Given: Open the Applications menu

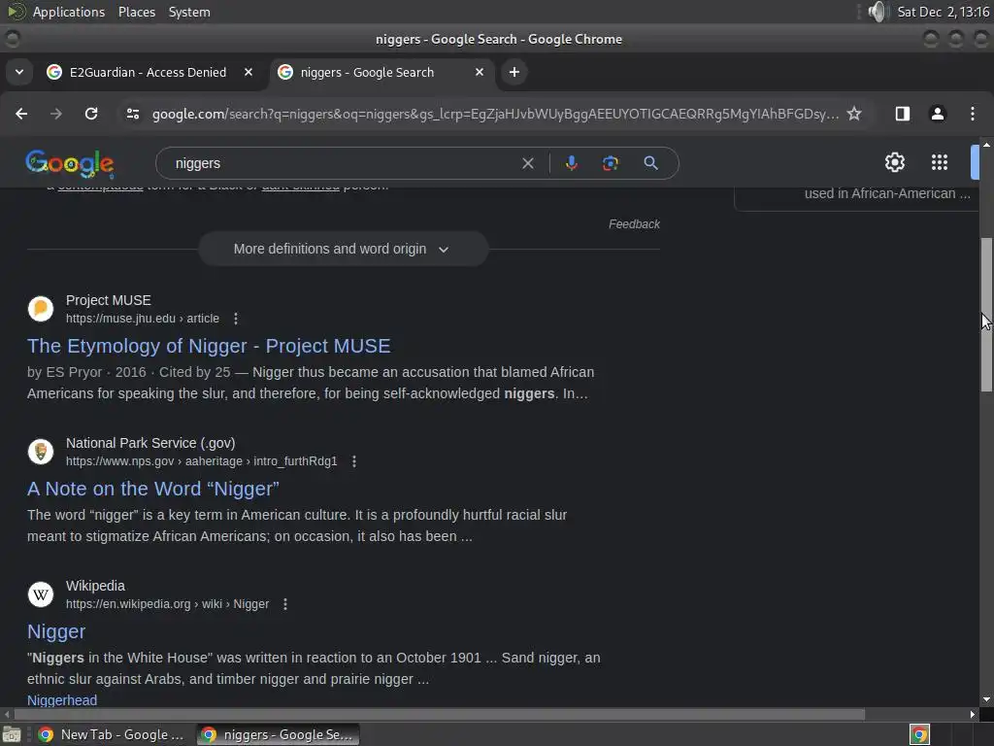Looking at the screenshot, I should 69,12.
